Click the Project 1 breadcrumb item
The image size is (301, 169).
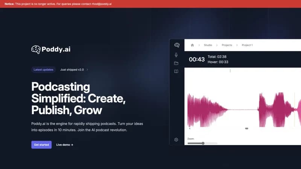coord(247,45)
